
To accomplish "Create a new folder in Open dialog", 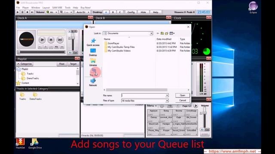I will 167,33.
